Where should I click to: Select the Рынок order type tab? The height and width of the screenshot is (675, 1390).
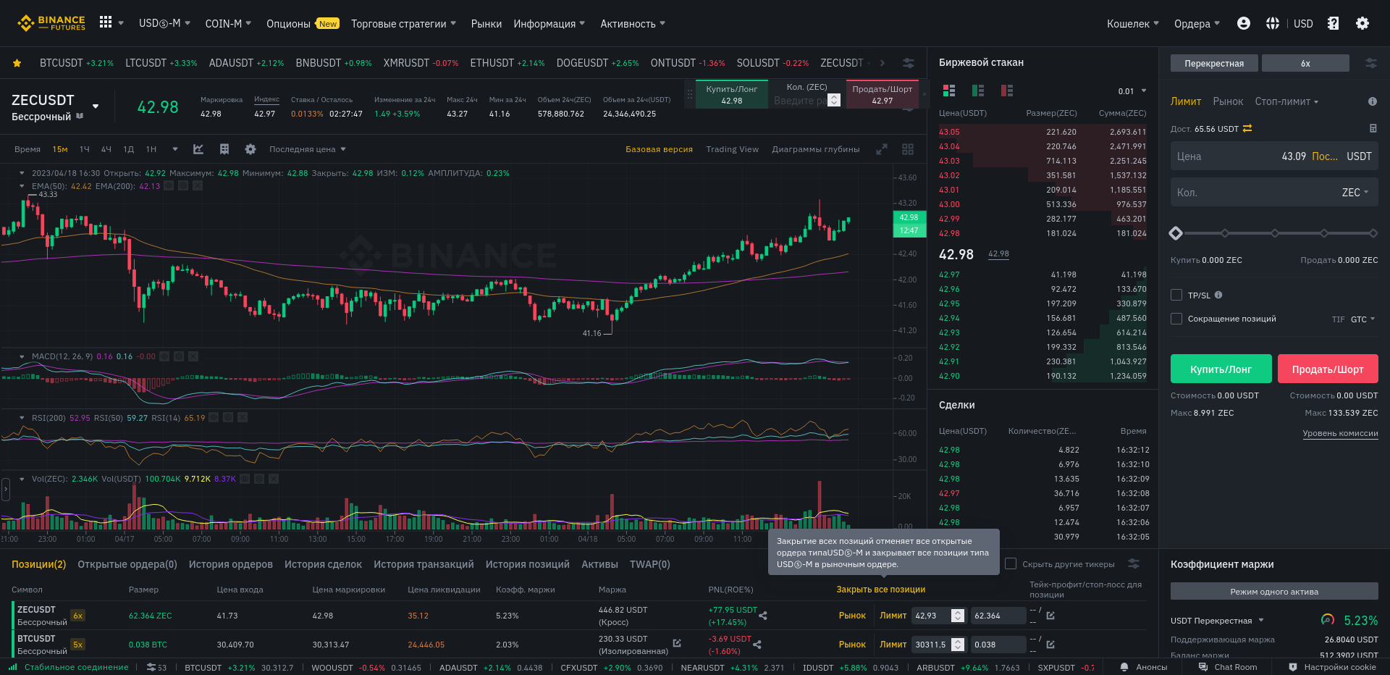[x=1228, y=101]
